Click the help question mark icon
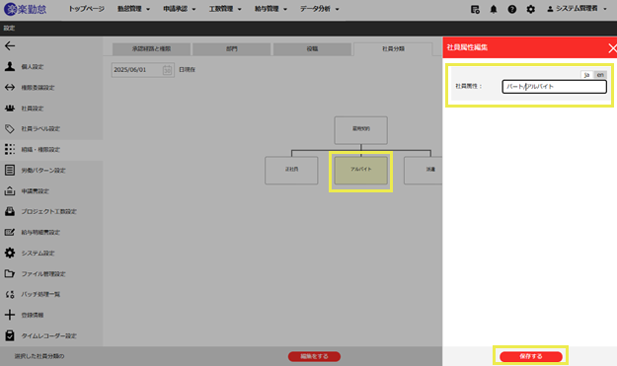The image size is (617, 366). click(512, 9)
